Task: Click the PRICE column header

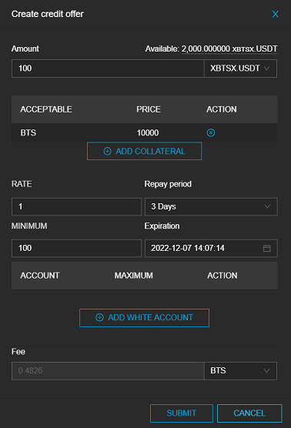Action: [x=149, y=109]
